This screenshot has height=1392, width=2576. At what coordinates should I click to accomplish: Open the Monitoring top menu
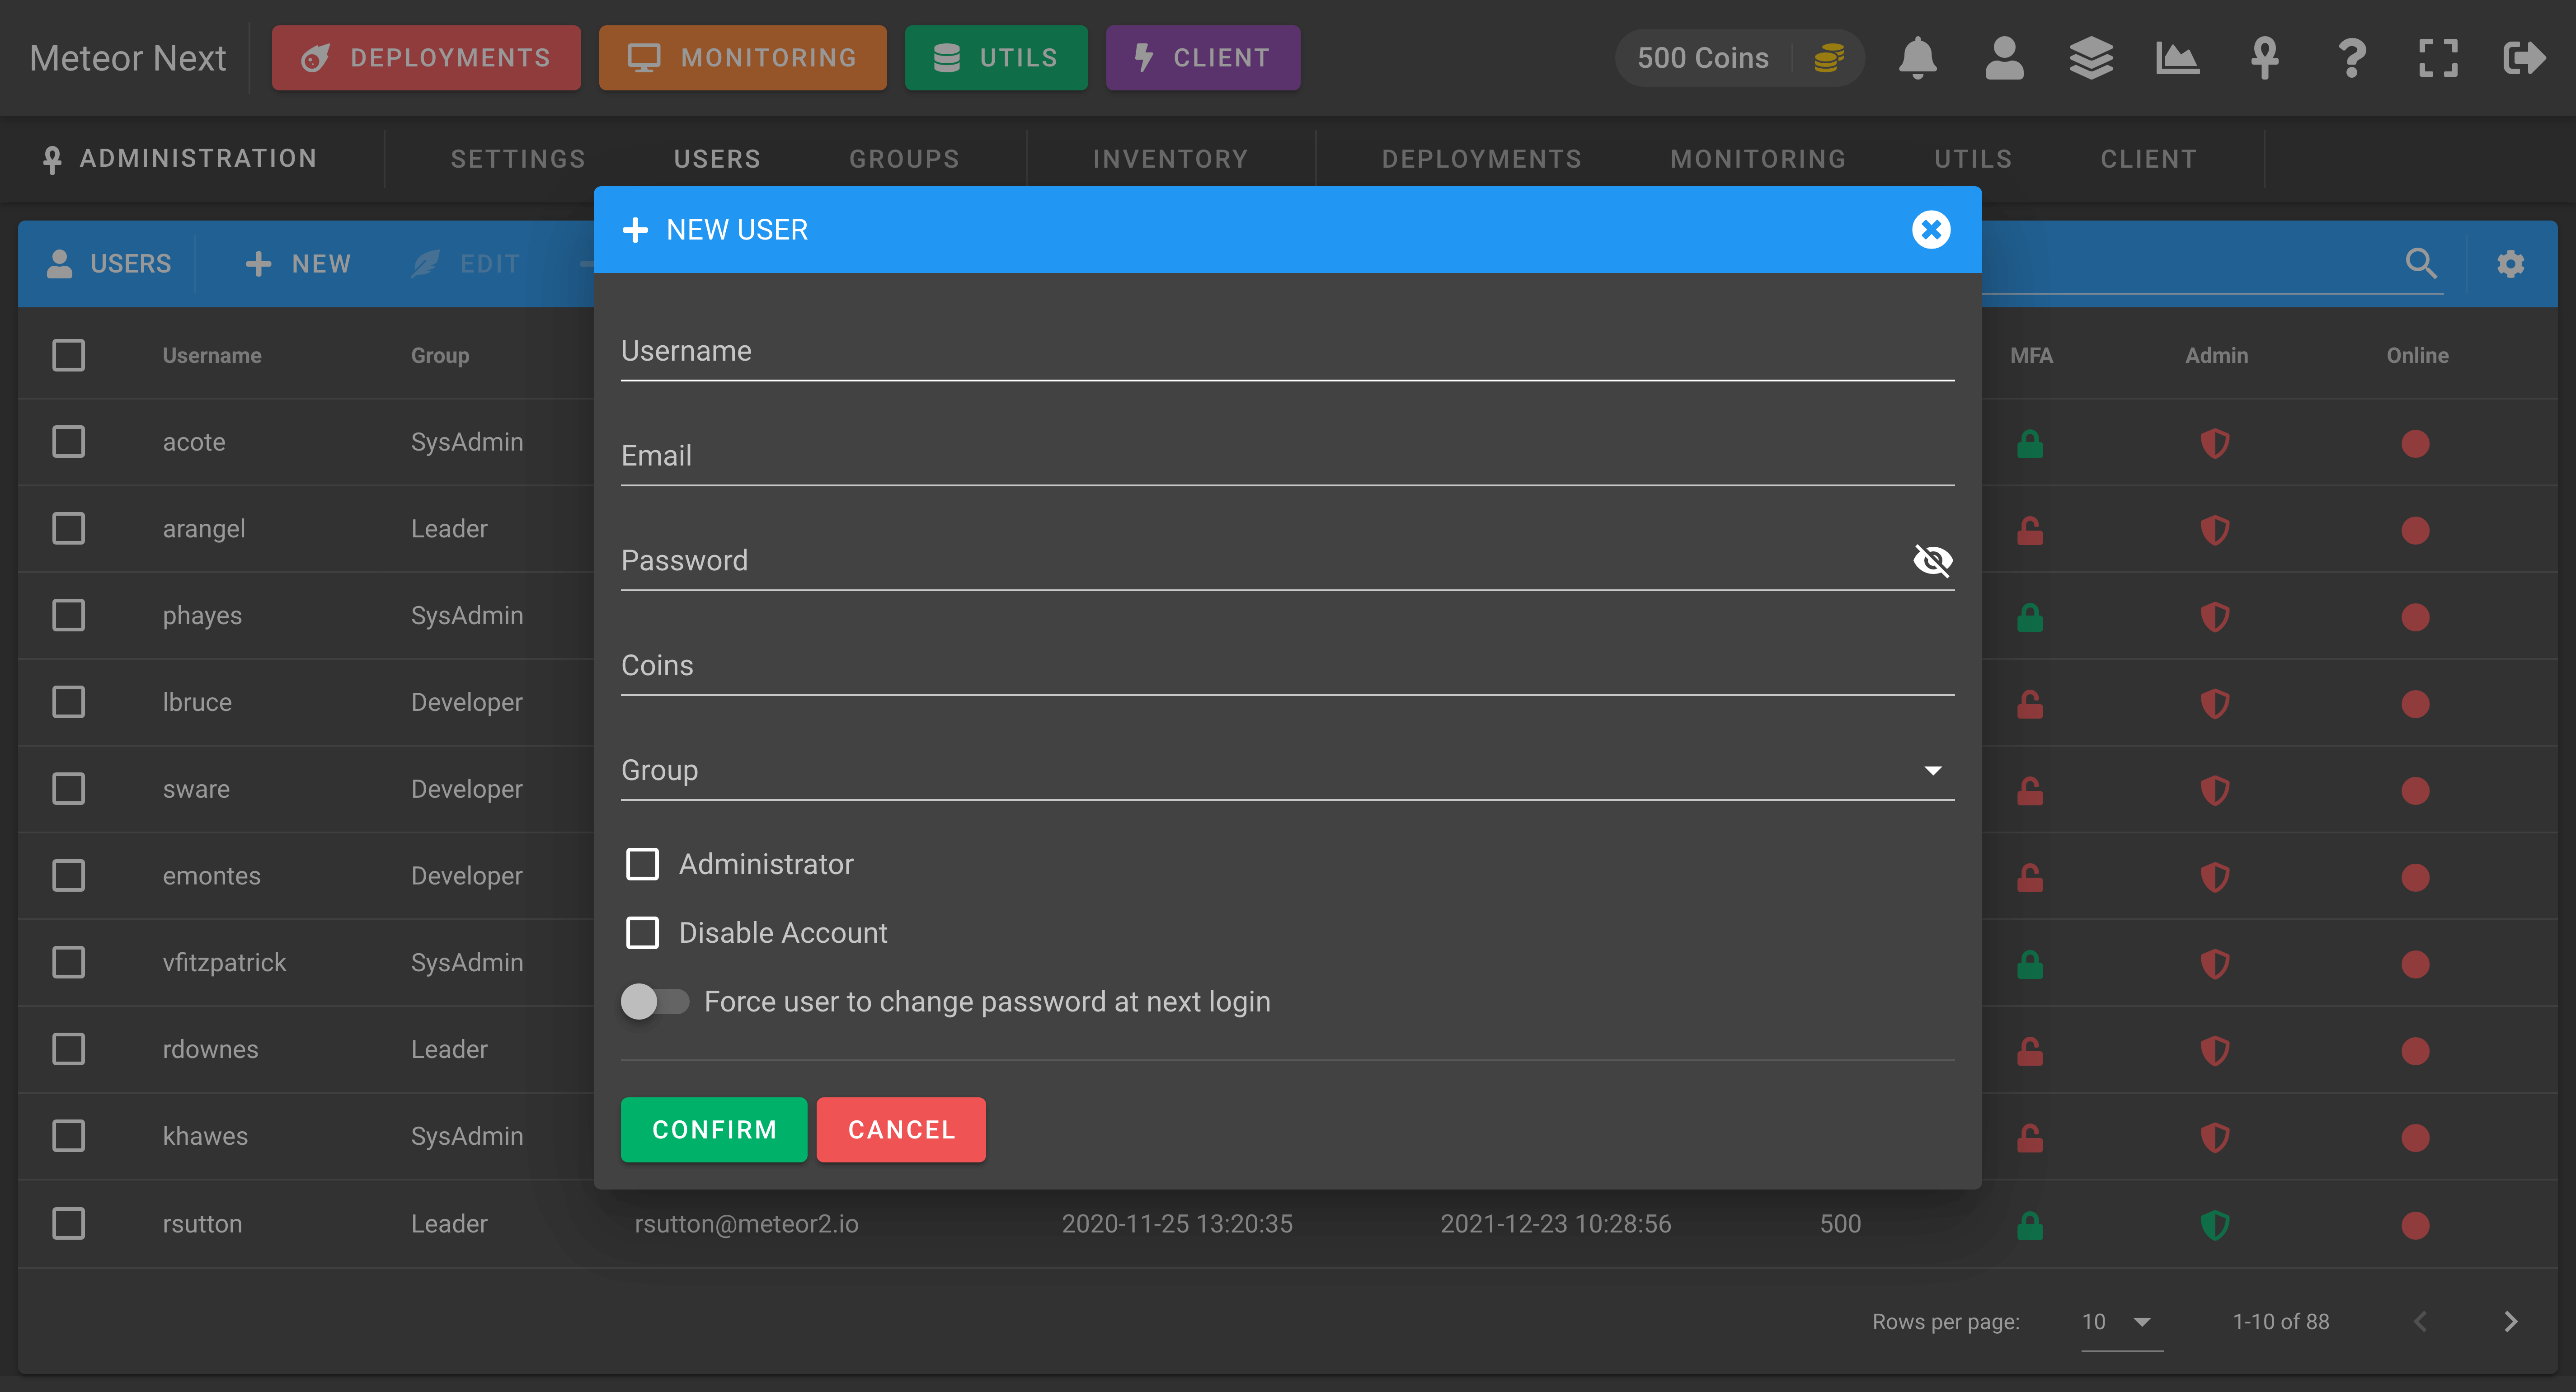(742, 58)
